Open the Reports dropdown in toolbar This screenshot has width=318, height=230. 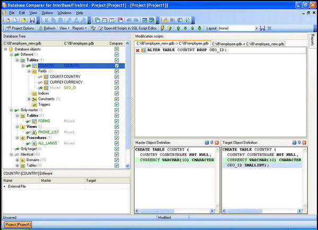click(x=79, y=28)
